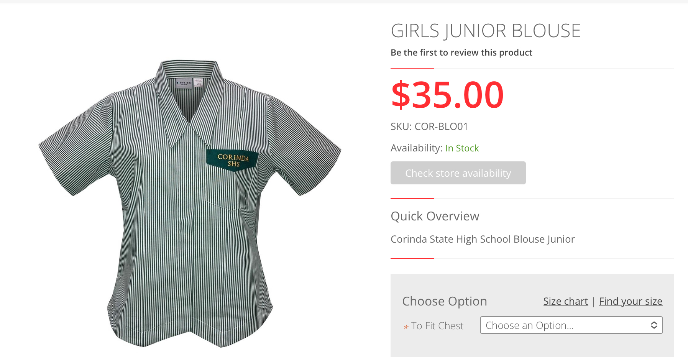Click the up-down arrows in chest selector
The width and height of the screenshot is (688, 363).
point(654,325)
